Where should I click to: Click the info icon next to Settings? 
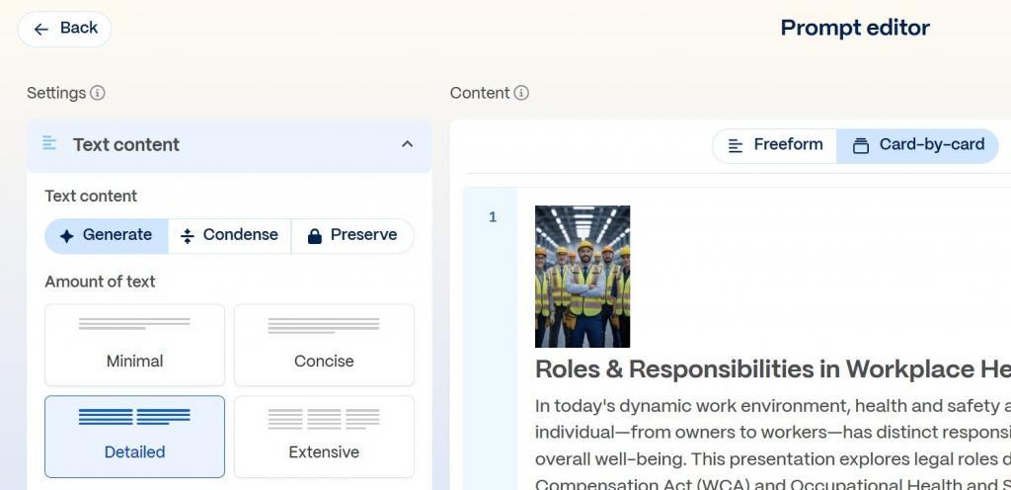click(x=98, y=93)
